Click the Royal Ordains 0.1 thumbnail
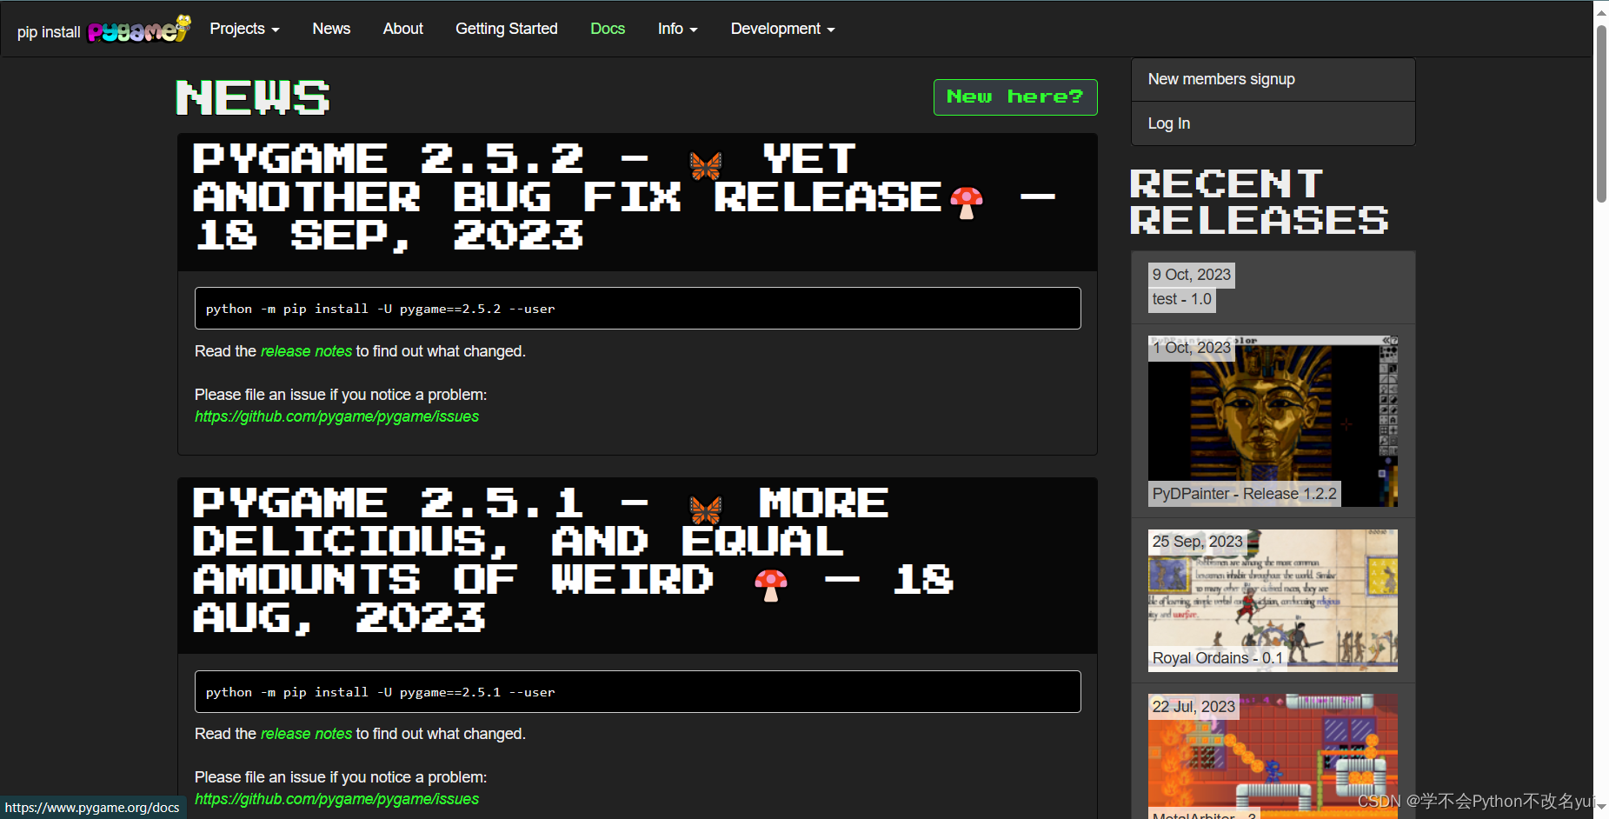 pos(1272,600)
